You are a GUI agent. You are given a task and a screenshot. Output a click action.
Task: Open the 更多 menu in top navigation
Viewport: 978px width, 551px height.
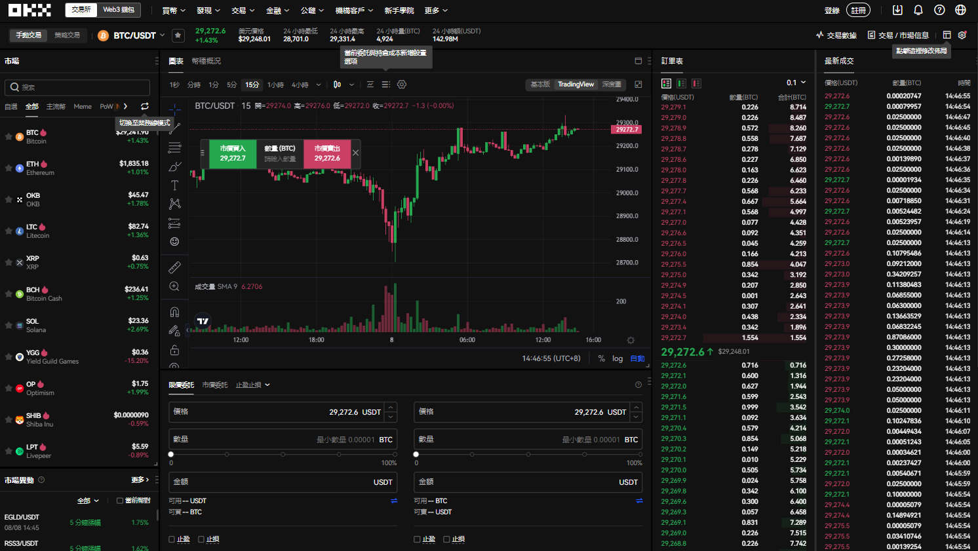436,10
